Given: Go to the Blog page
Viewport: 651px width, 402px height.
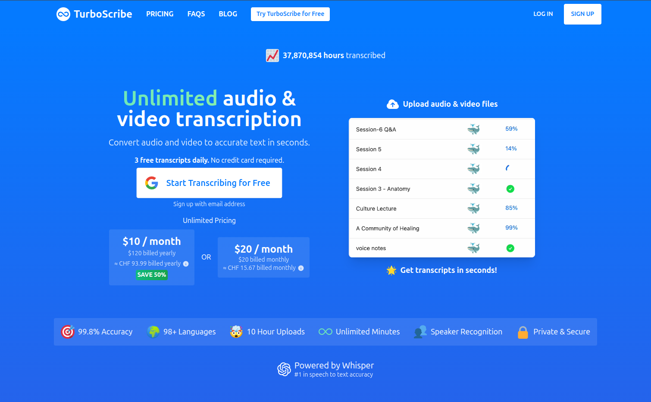Looking at the screenshot, I should click(x=228, y=14).
